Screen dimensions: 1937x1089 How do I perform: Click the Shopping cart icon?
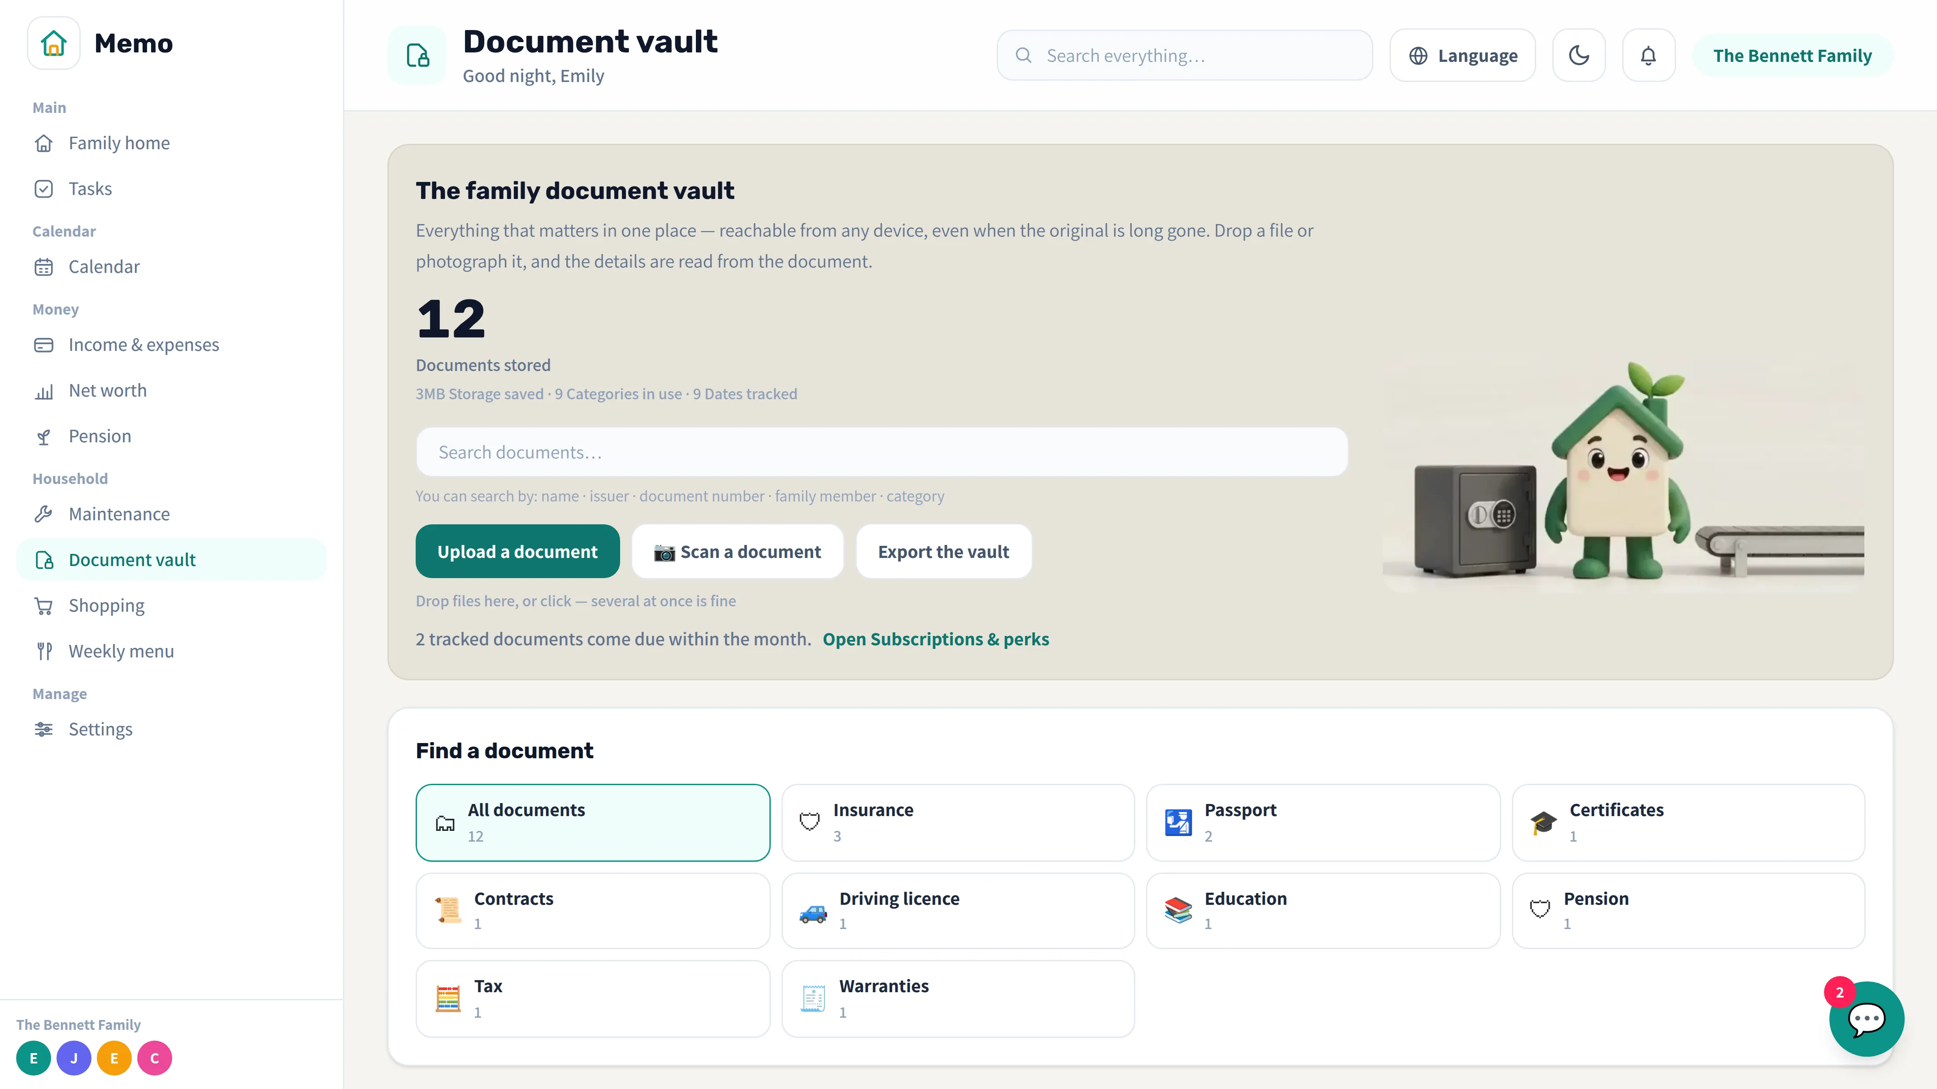43,606
